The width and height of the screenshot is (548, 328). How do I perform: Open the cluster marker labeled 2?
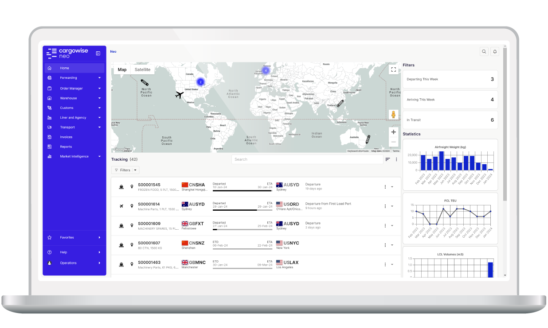(x=200, y=82)
